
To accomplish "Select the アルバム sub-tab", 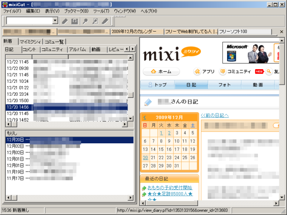I will [x=79, y=50].
